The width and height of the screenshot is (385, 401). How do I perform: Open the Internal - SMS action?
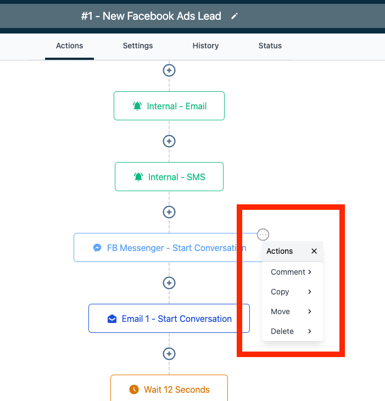pyautogui.click(x=169, y=177)
